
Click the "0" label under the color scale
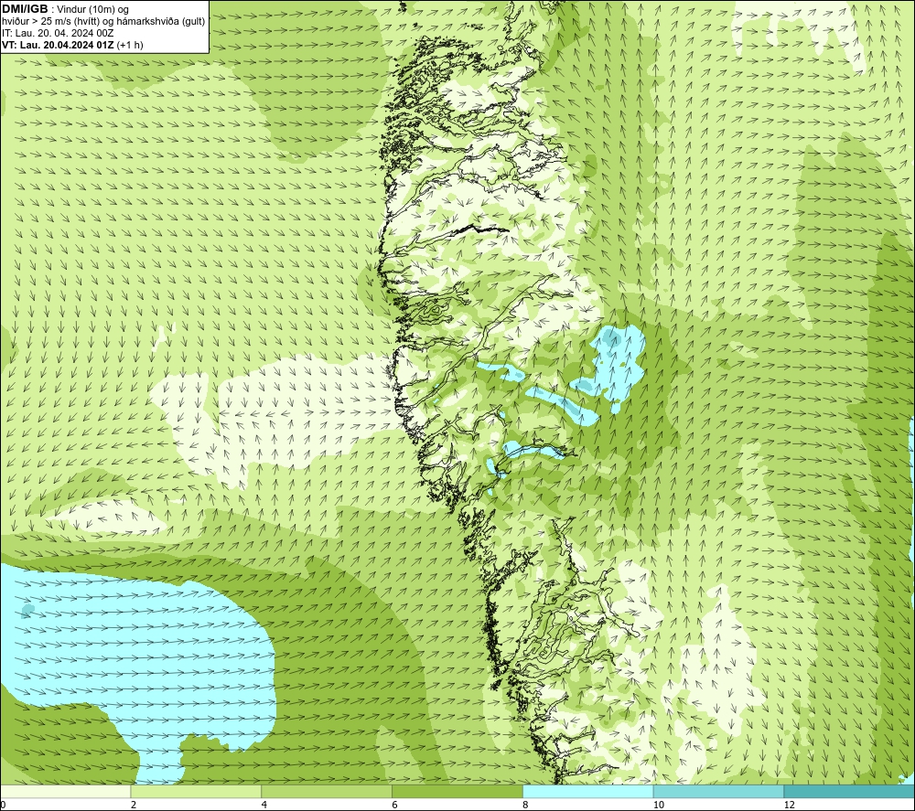[3, 806]
